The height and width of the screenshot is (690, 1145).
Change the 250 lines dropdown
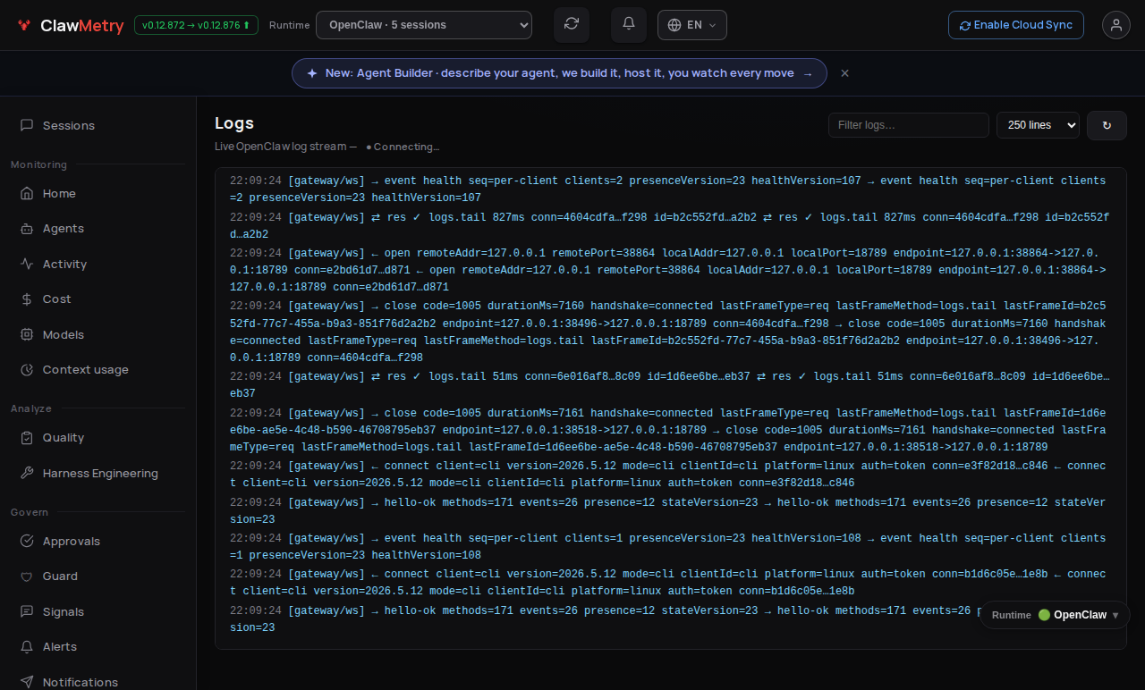click(x=1038, y=125)
